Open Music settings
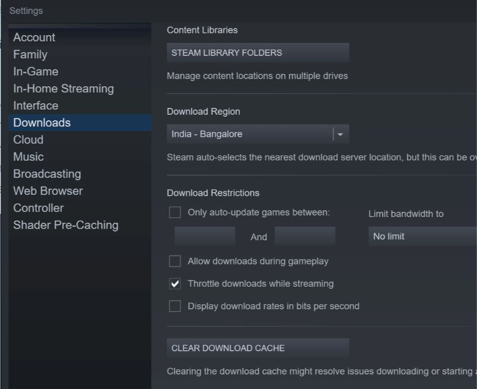This screenshot has width=477, height=389. pyautogui.click(x=28, y=157)
